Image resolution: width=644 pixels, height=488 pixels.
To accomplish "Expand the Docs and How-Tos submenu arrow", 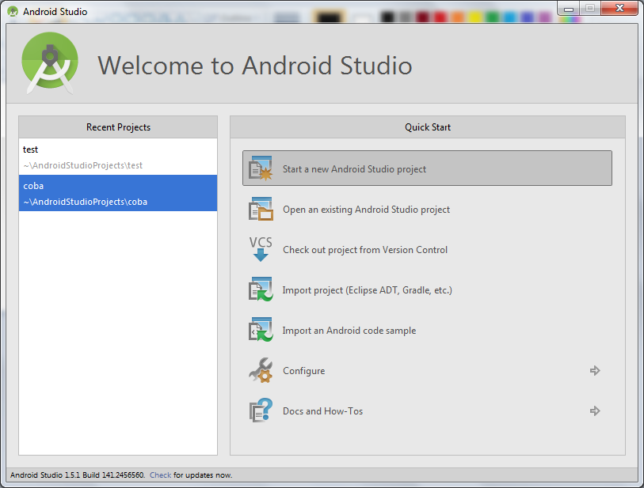I will [595, 410].
